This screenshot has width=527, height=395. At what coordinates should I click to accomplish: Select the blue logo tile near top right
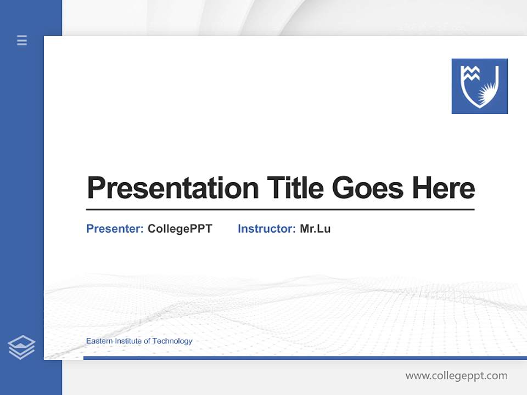[x=479, y=87]
